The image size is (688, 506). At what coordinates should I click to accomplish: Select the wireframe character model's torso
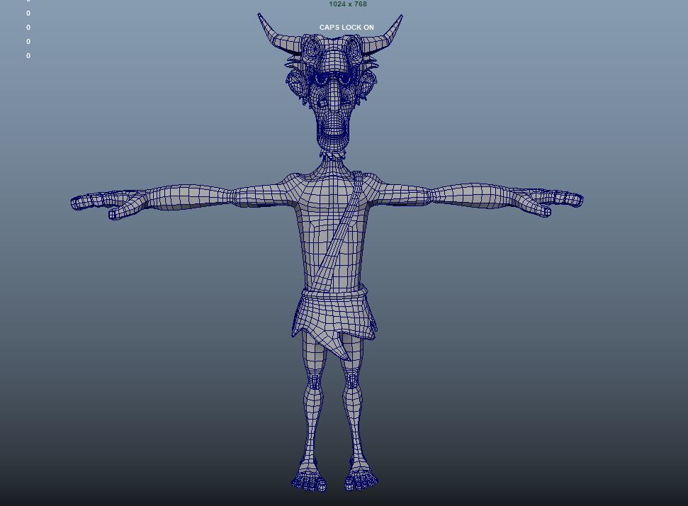click(332, 230)
